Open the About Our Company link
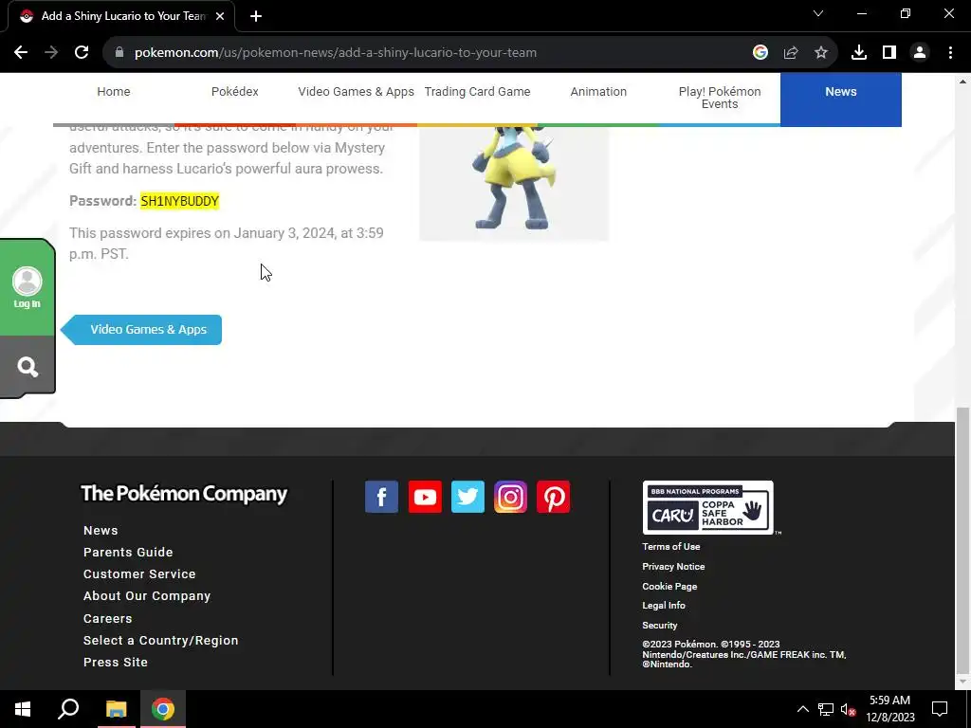971x728 pixels. 147,596
